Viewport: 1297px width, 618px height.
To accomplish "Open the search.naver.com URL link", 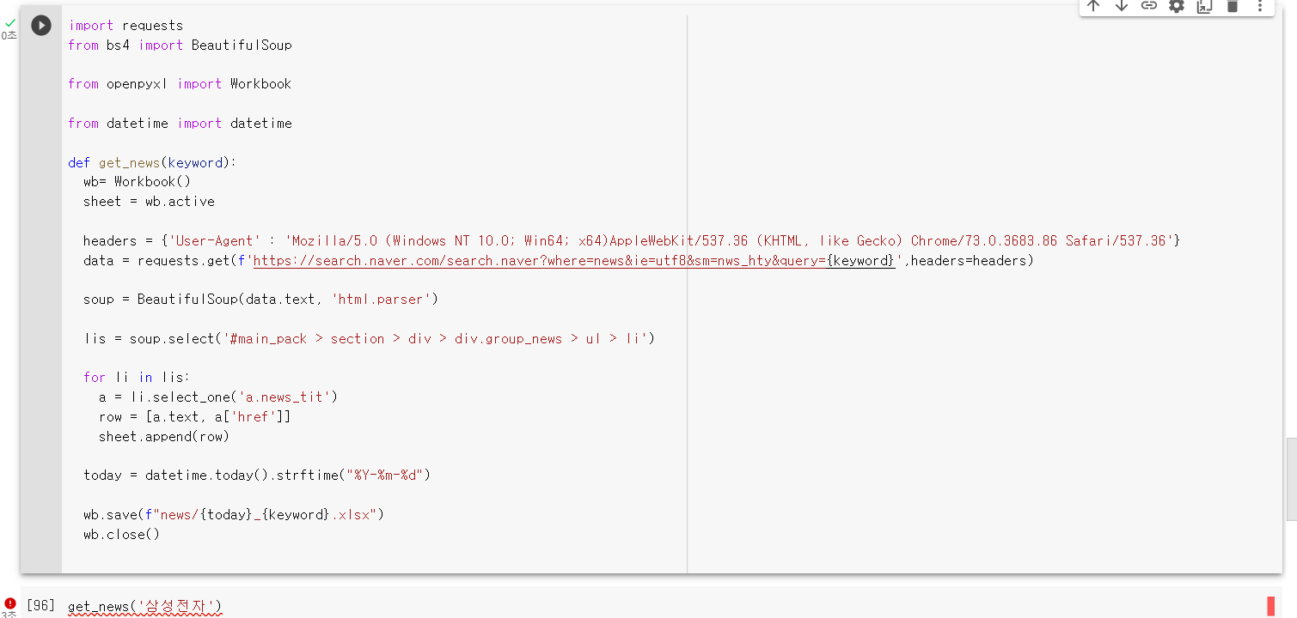I will [x=574, y=260].
